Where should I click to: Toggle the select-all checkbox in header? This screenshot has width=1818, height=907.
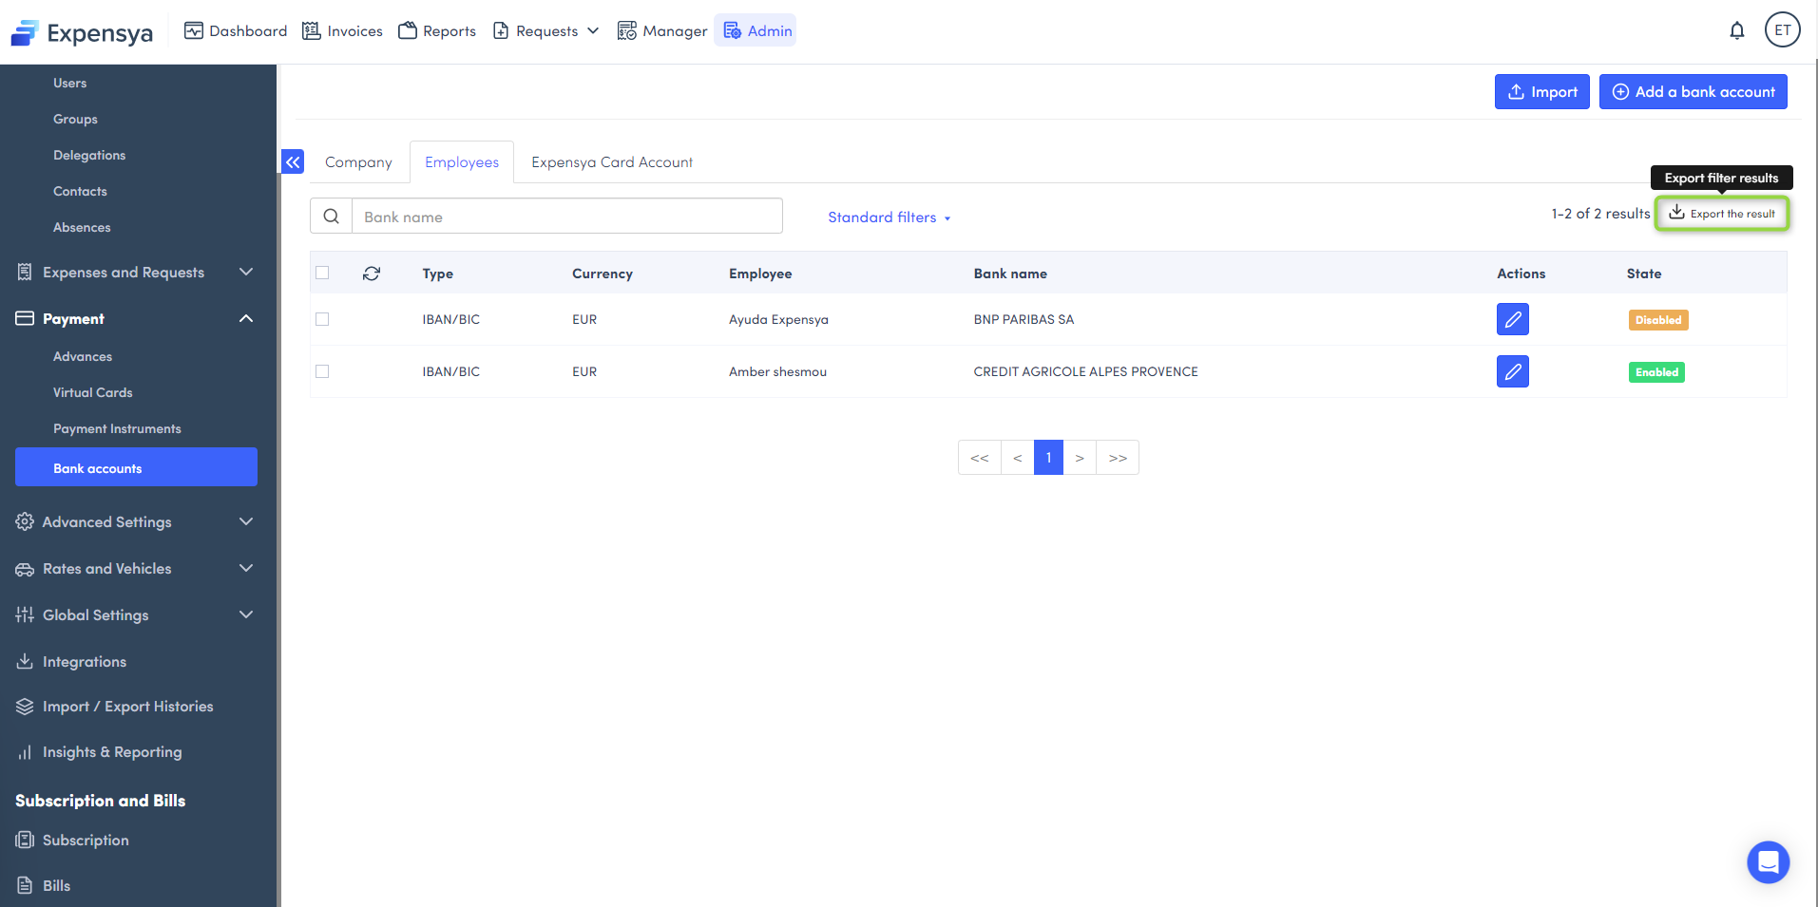pos(322,274)
